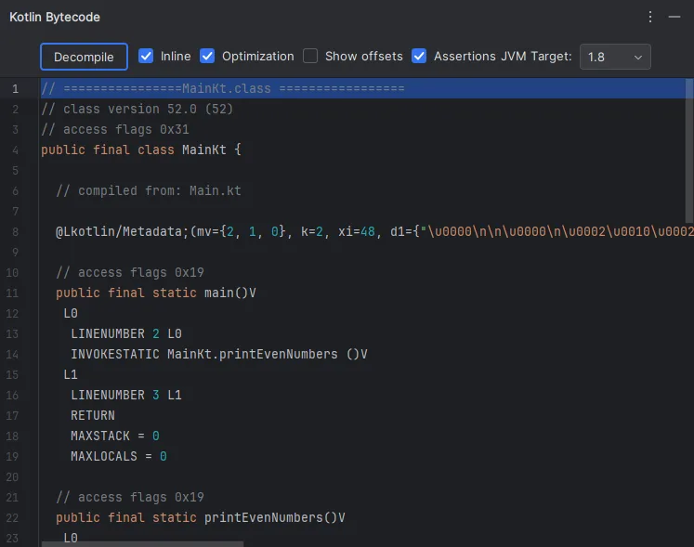Open the Kotlin Bytecode options kebab menu
Image resolution: width=694 pixels, height=547 pixels.
(649, 17)
